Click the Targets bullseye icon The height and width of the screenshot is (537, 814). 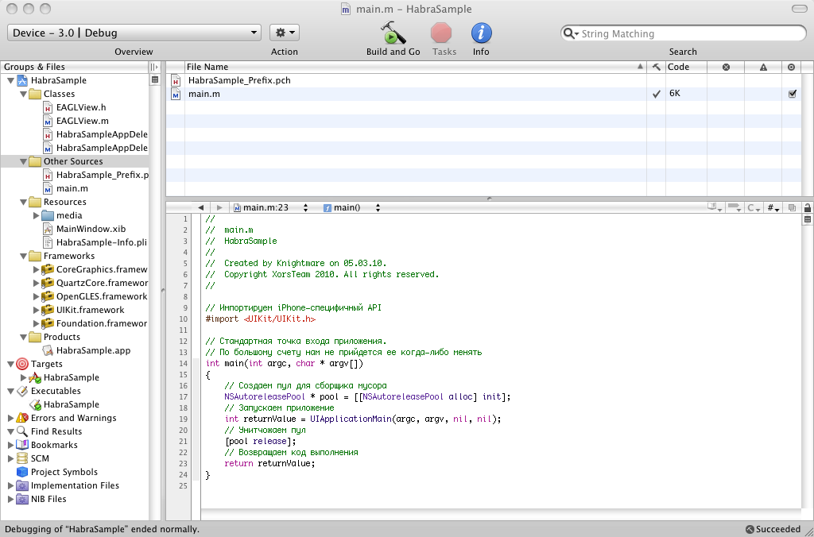click(x=22, y=364)
